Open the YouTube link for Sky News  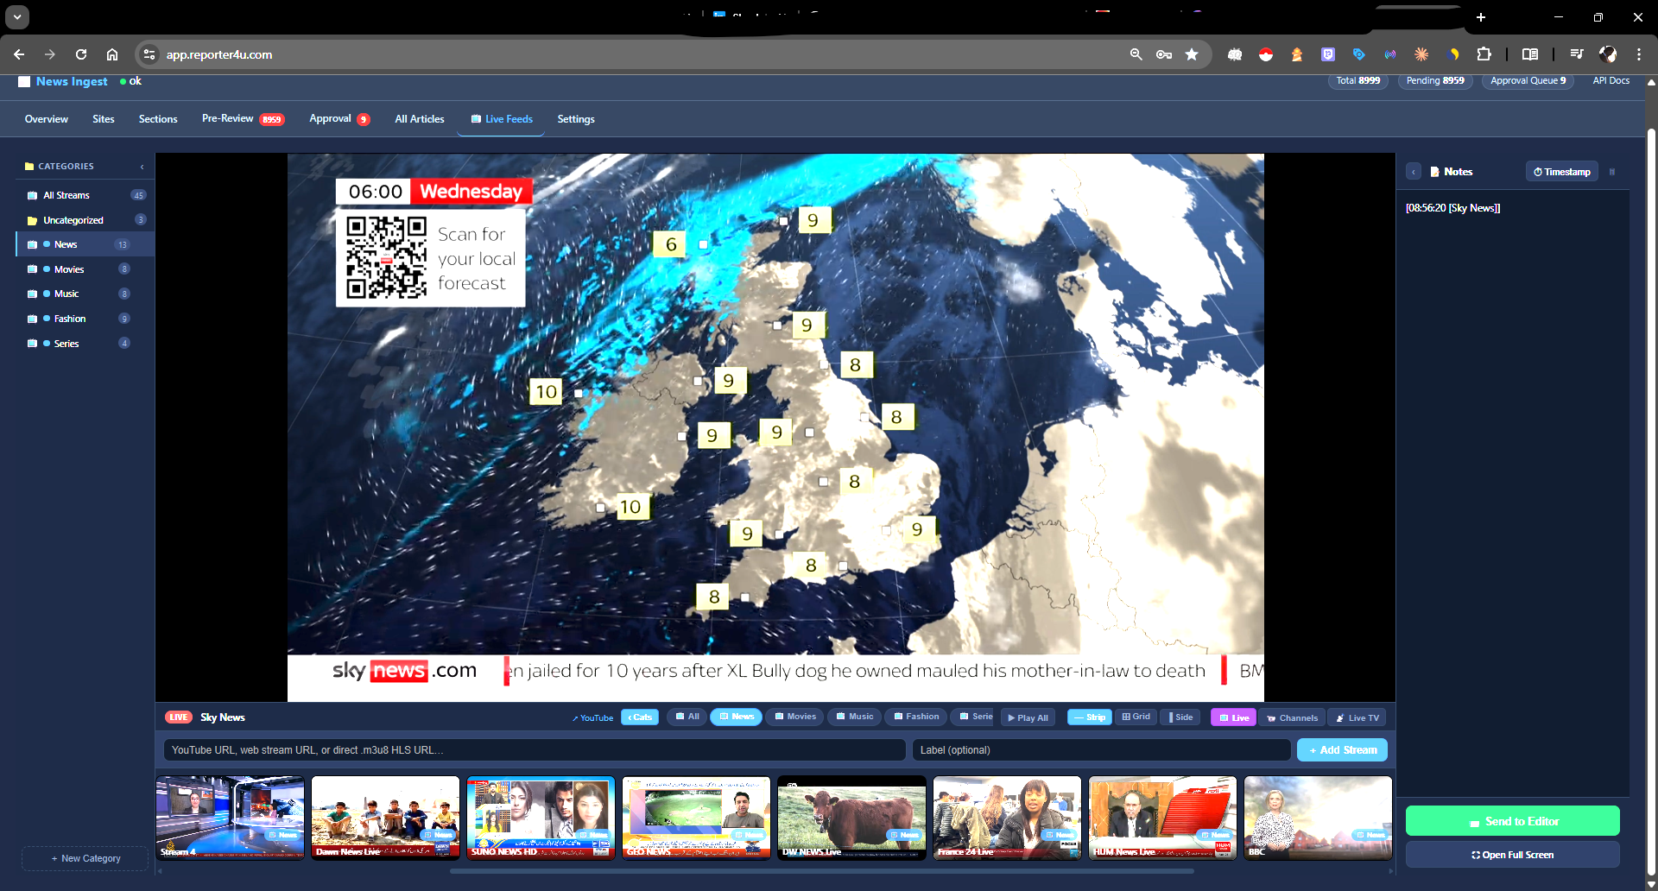592,717
